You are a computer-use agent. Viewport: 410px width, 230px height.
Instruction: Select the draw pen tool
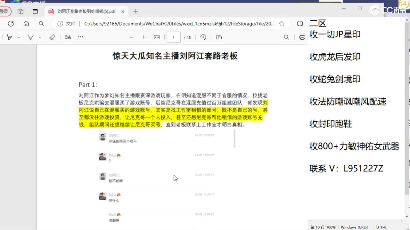point(30,37)
